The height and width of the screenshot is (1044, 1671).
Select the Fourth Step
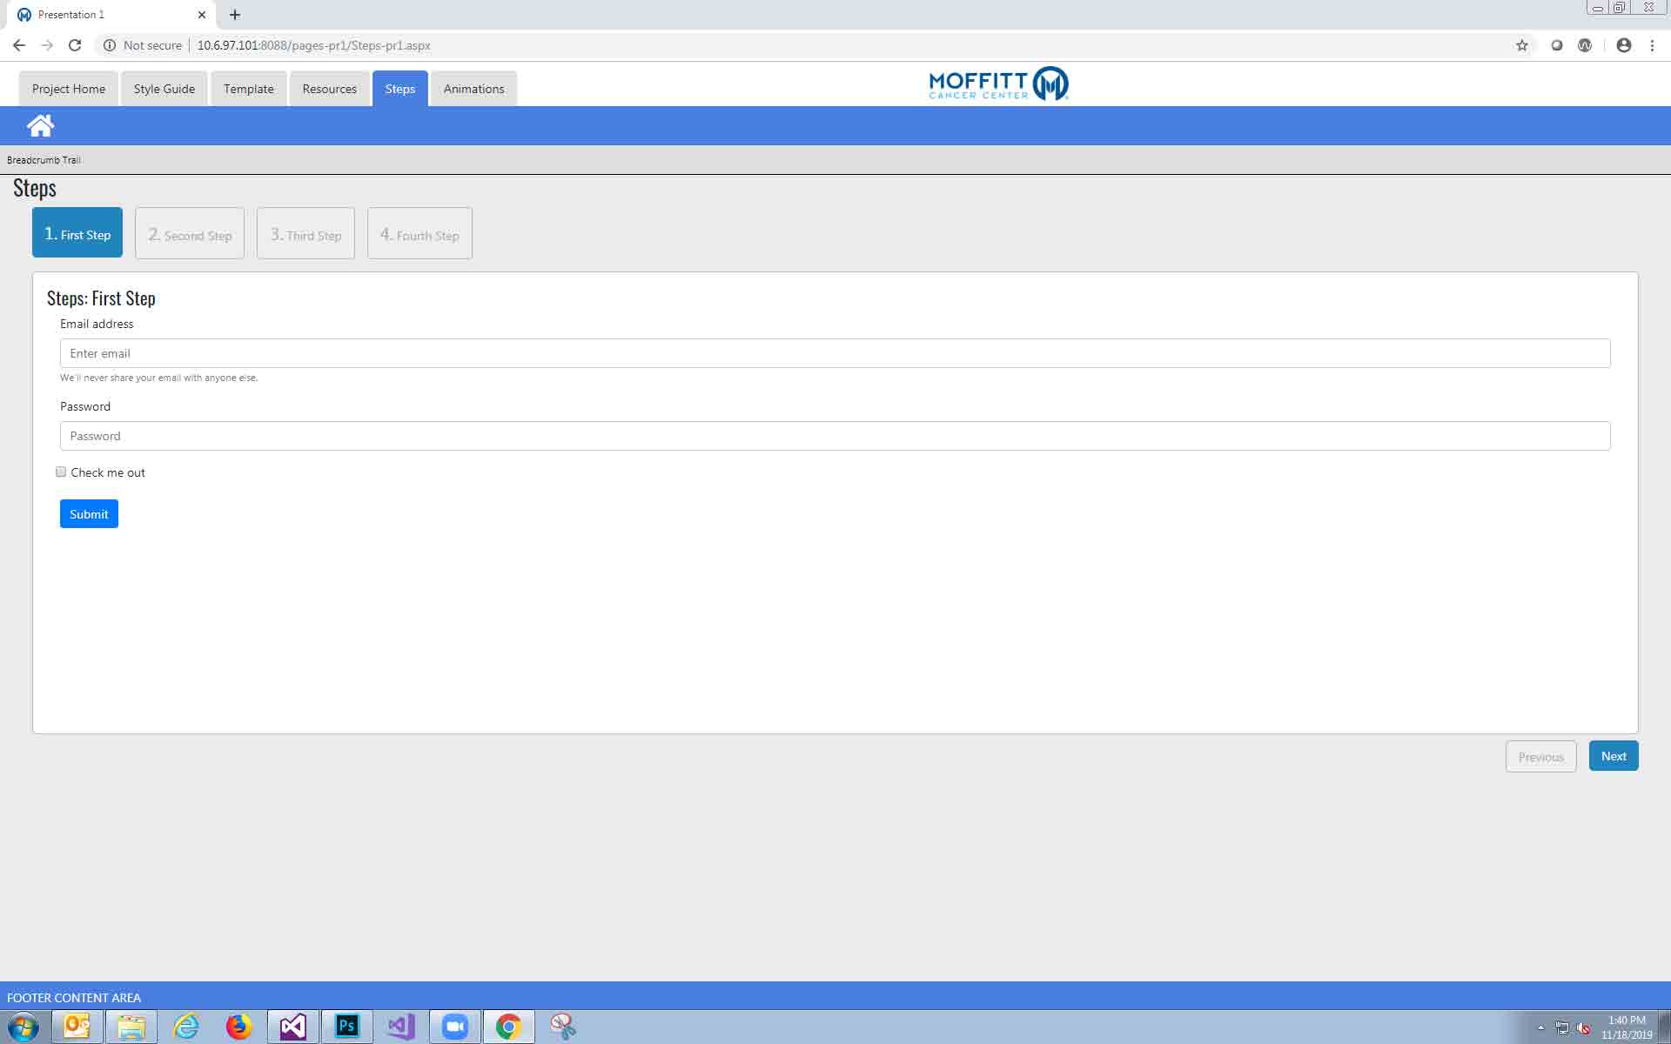click(x=419, y=234)
